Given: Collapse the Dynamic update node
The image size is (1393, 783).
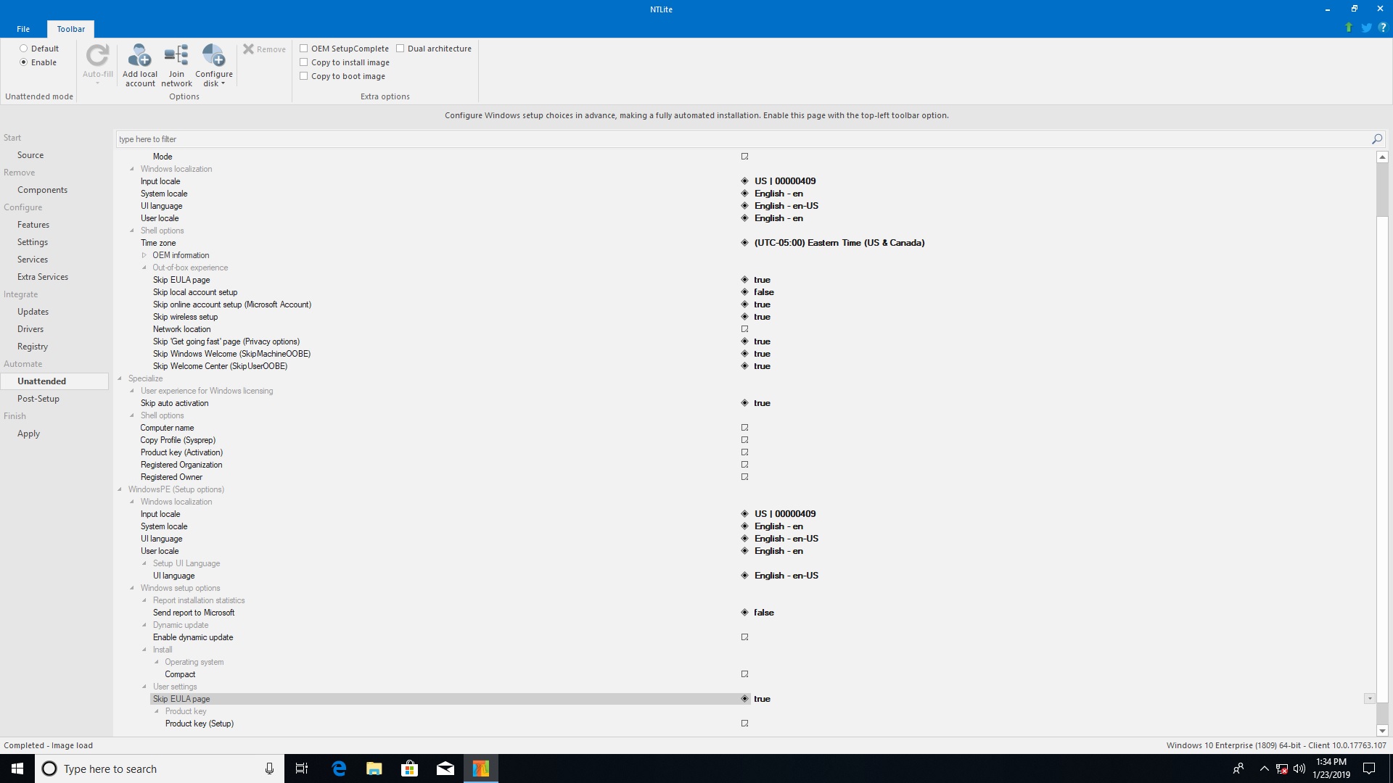Looking at the screenshot, I should [144, 625].
